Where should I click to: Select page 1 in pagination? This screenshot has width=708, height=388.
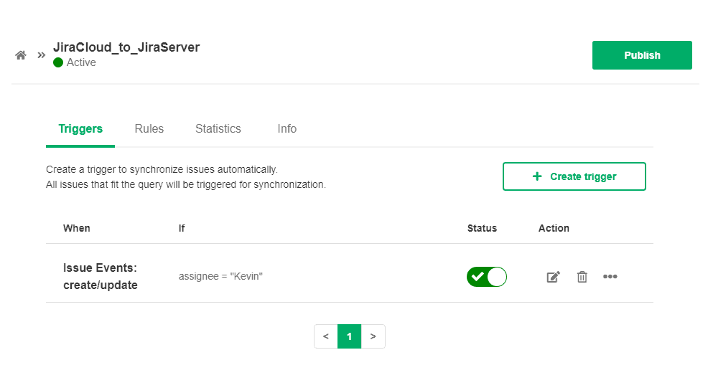tap(350, 336)
